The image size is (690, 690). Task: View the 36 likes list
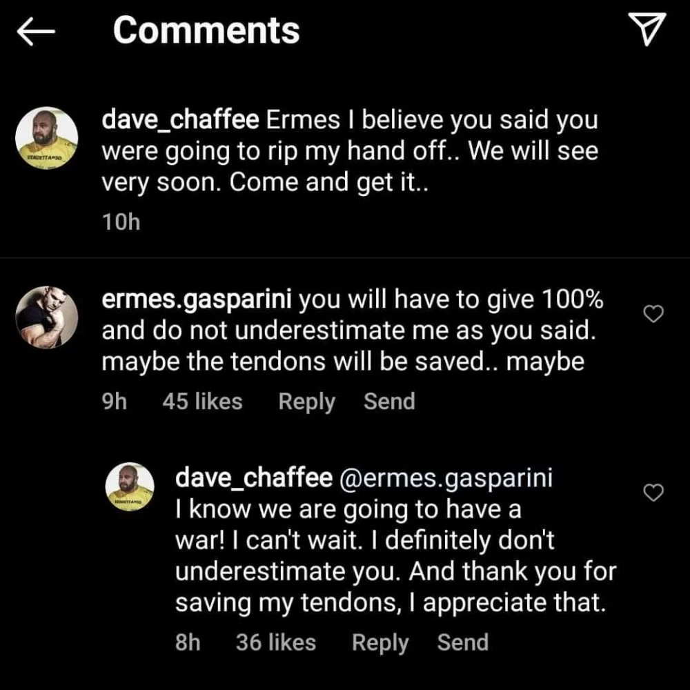[275, 642]
